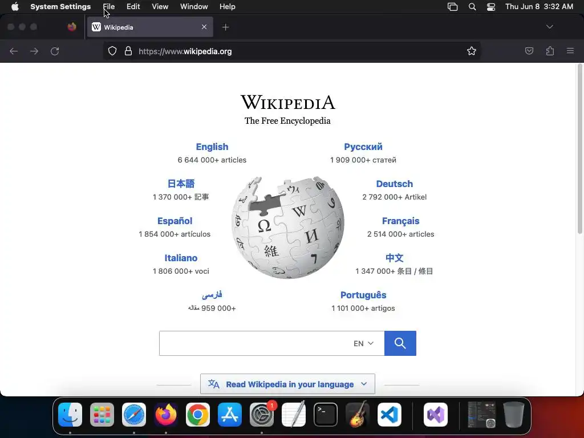
Task: Click the page vertical scrollbar
Action: [x=579, y=149]
